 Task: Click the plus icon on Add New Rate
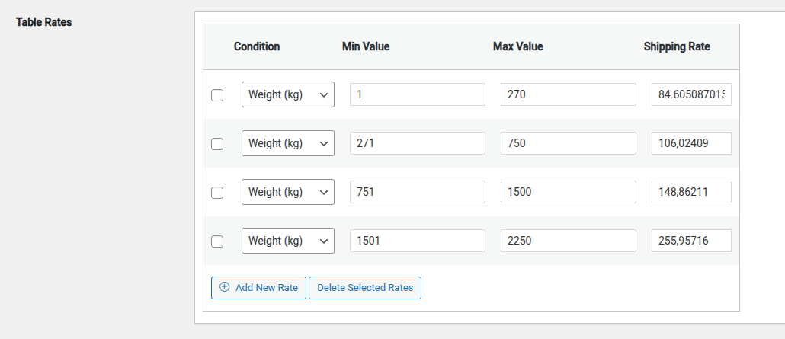coord(224,287)
